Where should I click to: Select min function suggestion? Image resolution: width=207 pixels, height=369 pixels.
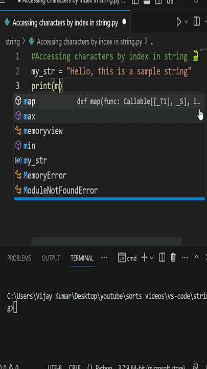point(109,146)
